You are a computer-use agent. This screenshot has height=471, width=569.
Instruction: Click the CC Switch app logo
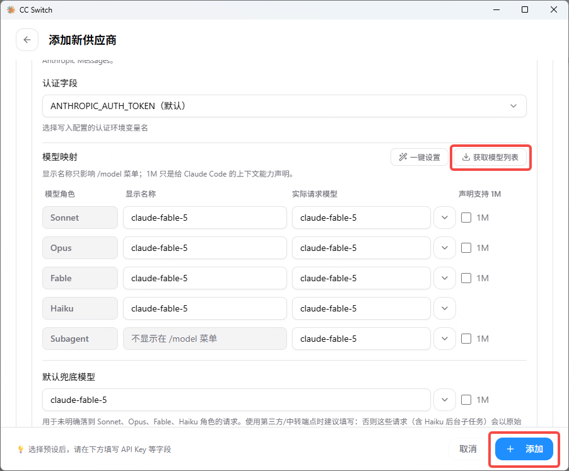(11, 10)
